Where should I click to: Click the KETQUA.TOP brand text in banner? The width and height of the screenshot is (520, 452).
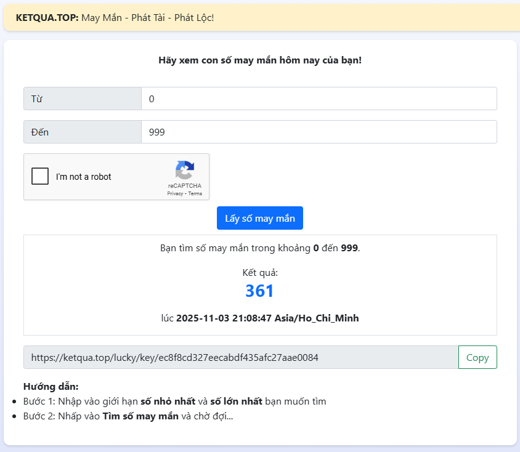[x=47, y=17]
